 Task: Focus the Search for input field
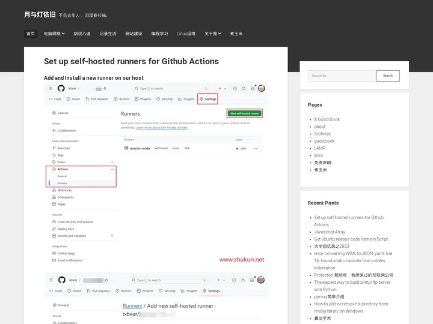342,76
